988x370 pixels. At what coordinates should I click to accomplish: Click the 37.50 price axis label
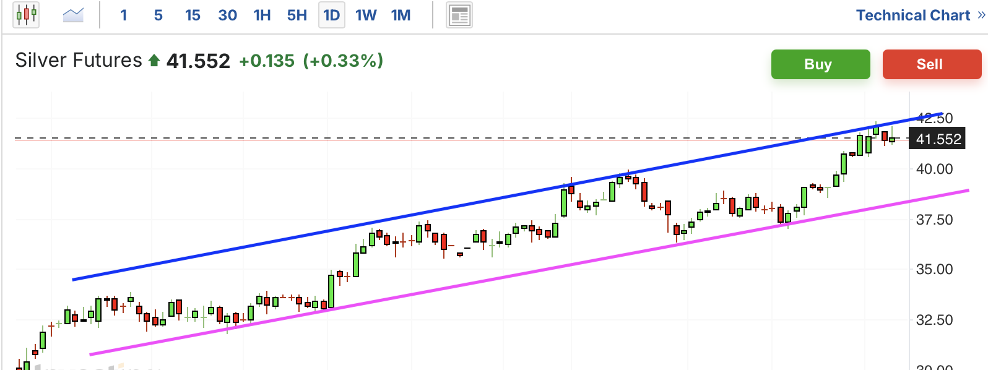pos(934,220)
